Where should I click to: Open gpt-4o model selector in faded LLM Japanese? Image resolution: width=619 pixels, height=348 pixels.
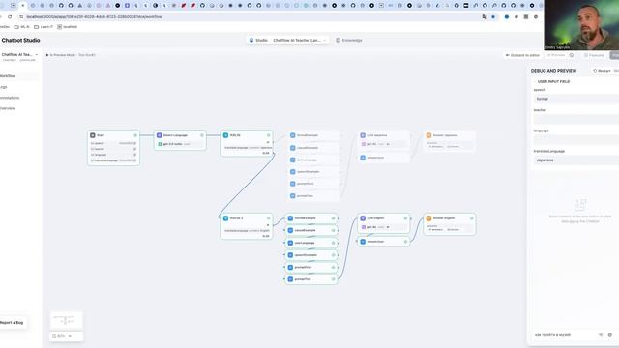[383, 144]
